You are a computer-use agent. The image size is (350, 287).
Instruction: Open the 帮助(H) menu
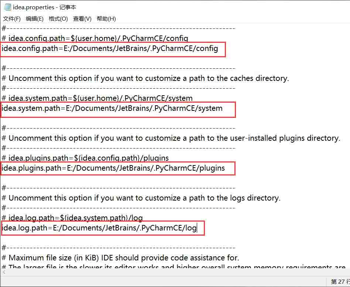coord(106,19)
